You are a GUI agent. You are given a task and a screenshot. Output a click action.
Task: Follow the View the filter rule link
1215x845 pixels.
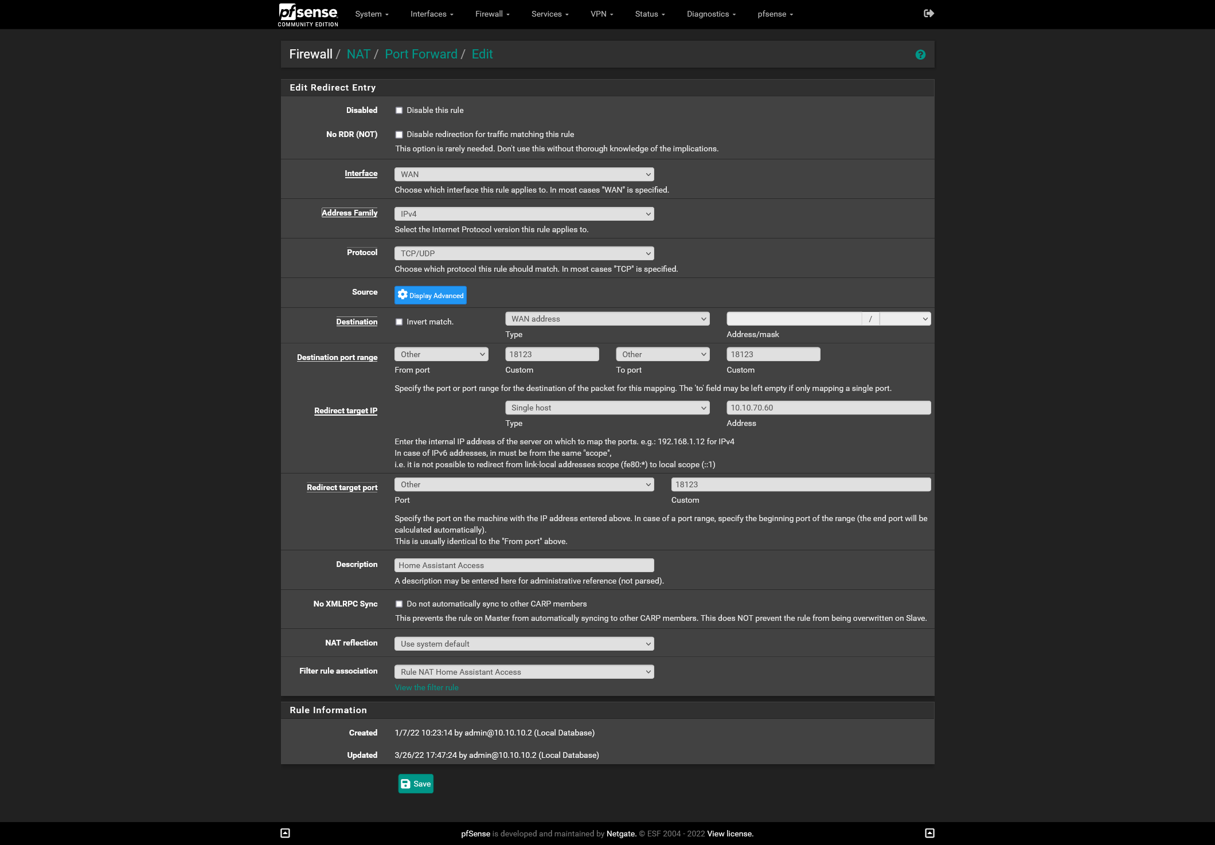[x=427, y=687]
